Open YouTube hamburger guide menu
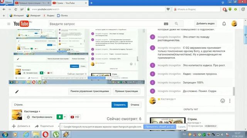Viewport: 247px width, 138px height. (x=9, y=24)
